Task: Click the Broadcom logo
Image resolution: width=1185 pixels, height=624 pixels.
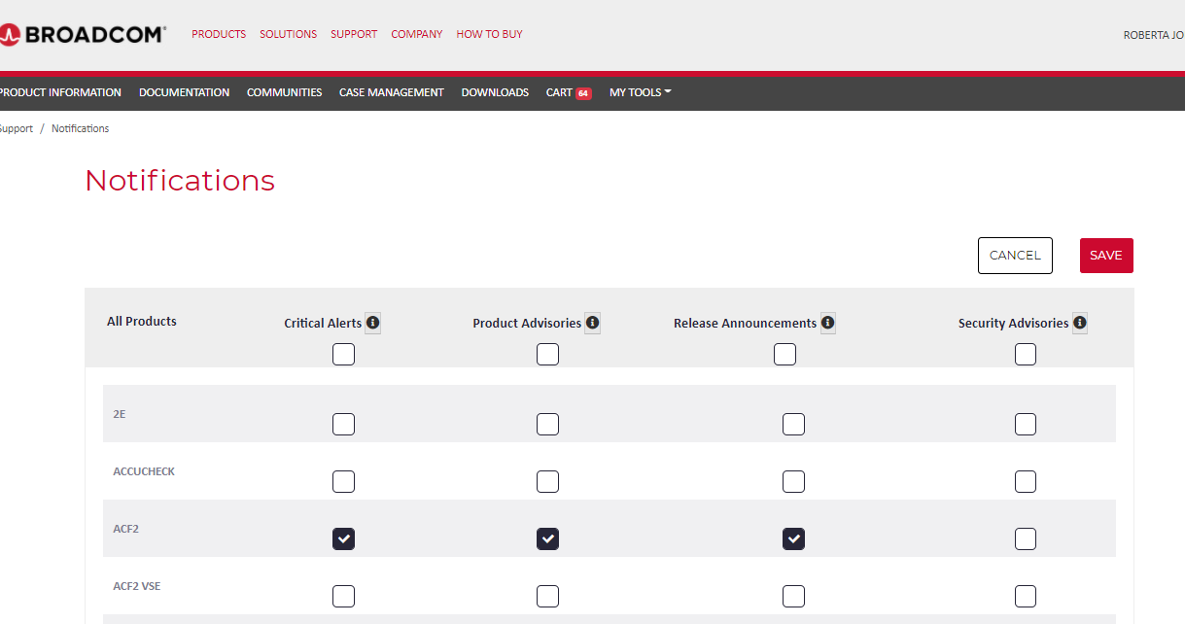Action: point(83,35)
